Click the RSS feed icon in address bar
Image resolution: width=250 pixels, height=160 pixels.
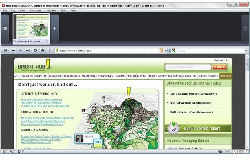pyautogui.click(x=161, y=51)
